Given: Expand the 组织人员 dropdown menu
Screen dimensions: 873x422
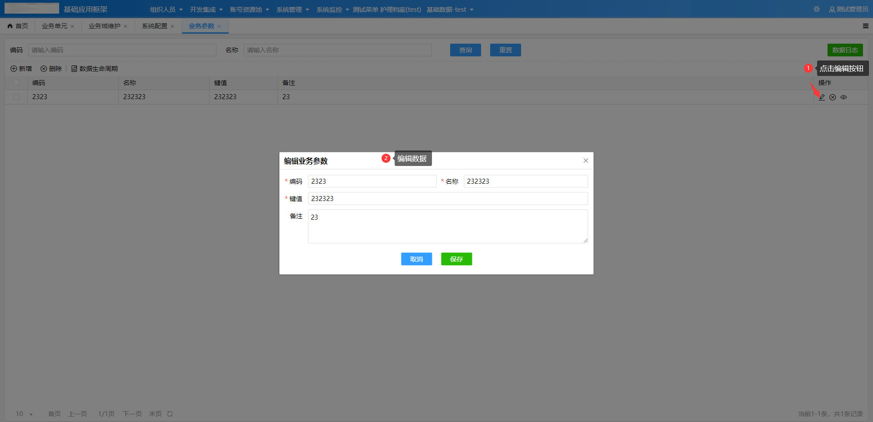Looking at the screenshot, I should click(x=166, y=10).
